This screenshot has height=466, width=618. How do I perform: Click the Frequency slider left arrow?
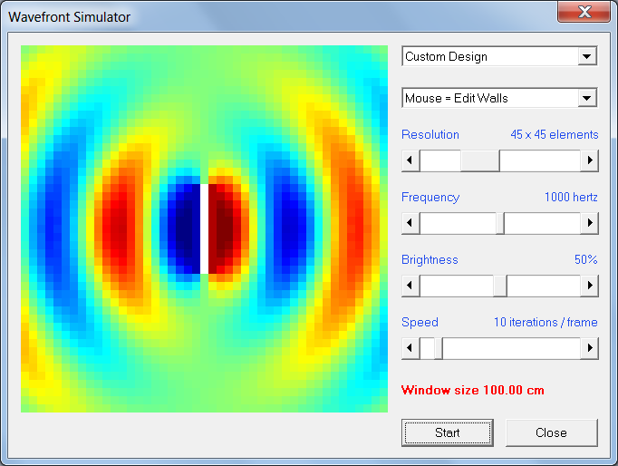pyautogui.click(x=410, y=223)
